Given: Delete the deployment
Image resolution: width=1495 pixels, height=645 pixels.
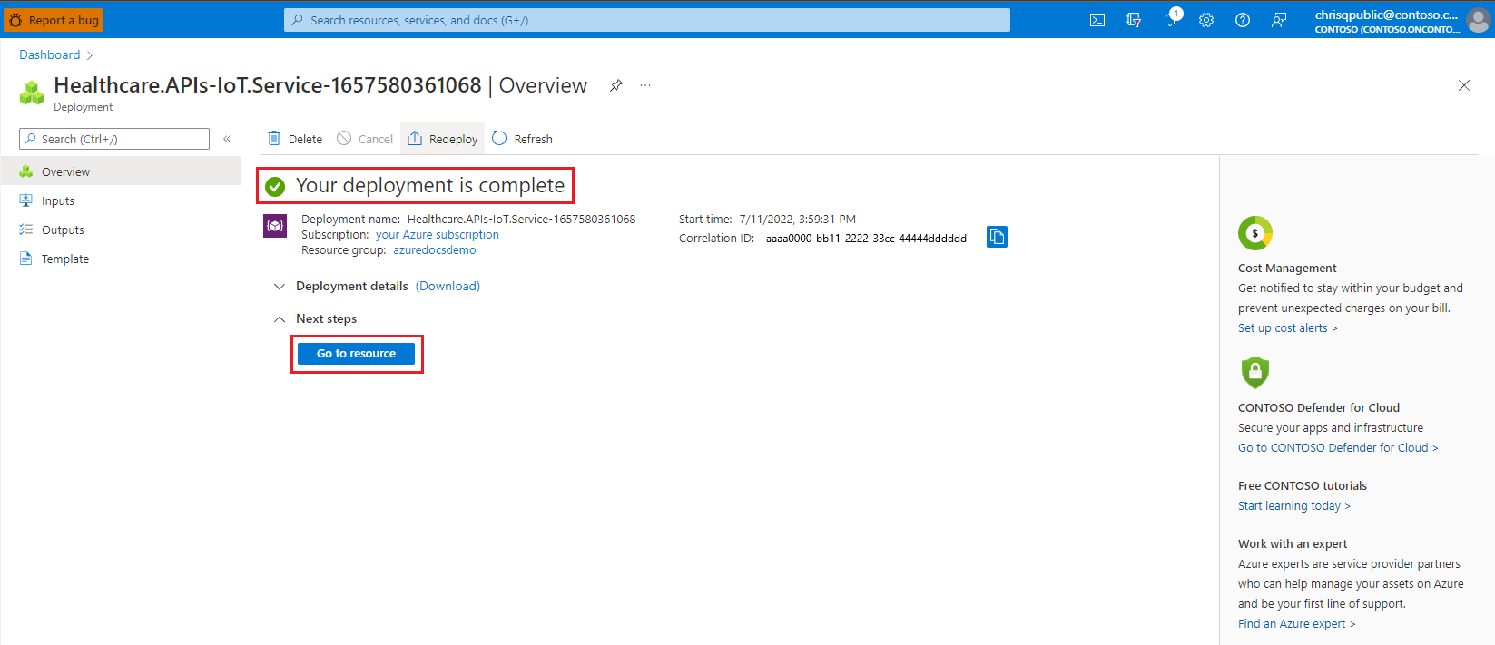Looking at the screenshot, I should [x=295, y=139].
